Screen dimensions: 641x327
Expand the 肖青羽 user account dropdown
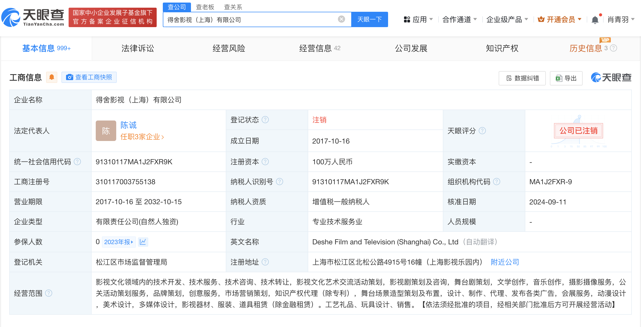[x=618, y=19]
